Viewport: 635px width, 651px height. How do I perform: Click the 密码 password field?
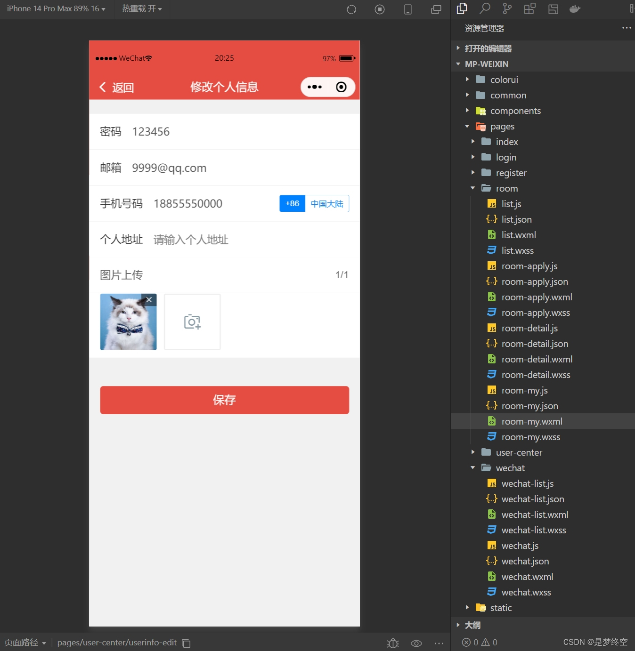pos(224,132)
